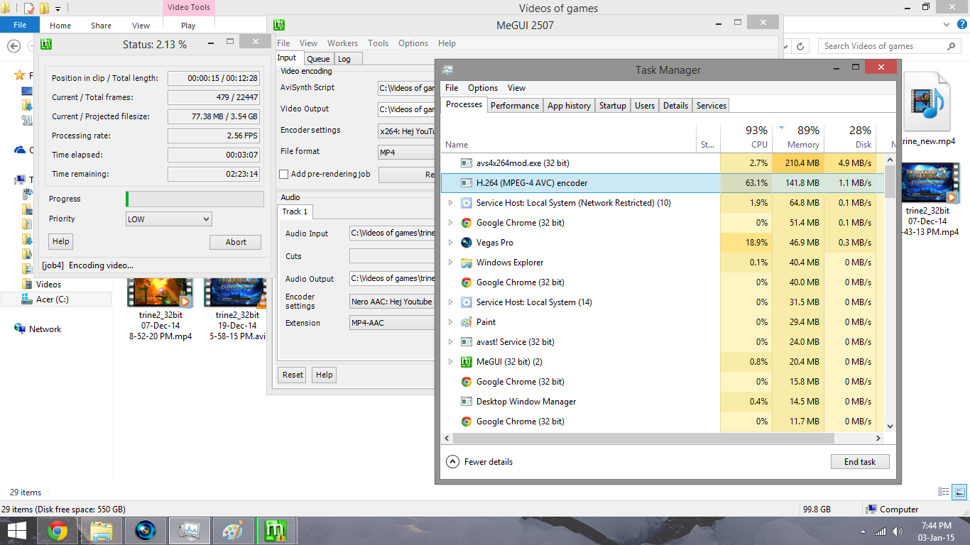Click End task button
This screenshot has width=970, height=545.
860,462
